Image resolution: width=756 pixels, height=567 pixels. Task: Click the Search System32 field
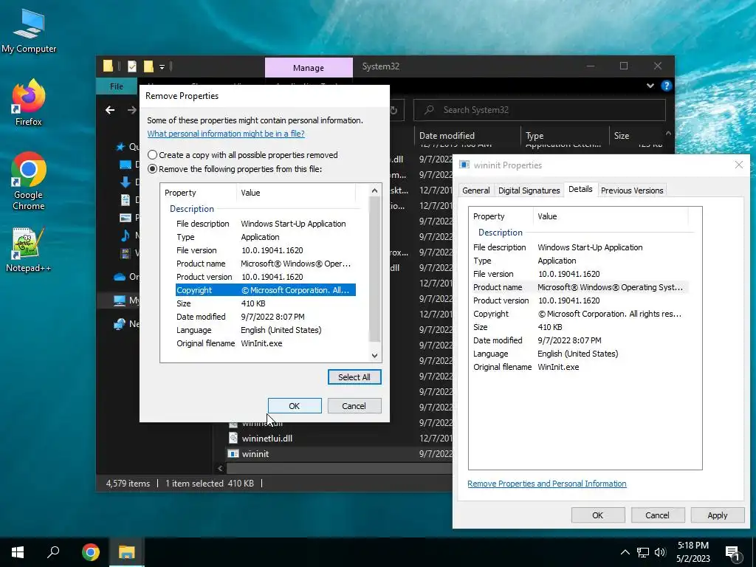click(x=540, y=110)
